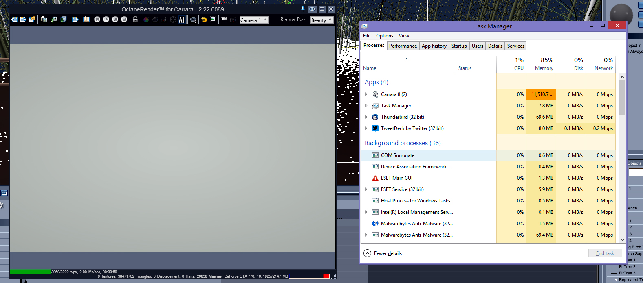Switch to the App history tab
This screenshot has height=283, width=643.
[434, 46]
